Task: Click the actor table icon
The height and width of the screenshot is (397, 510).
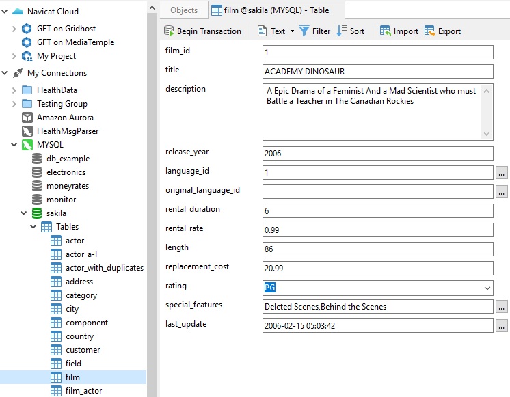Action: tap(56, 241)
